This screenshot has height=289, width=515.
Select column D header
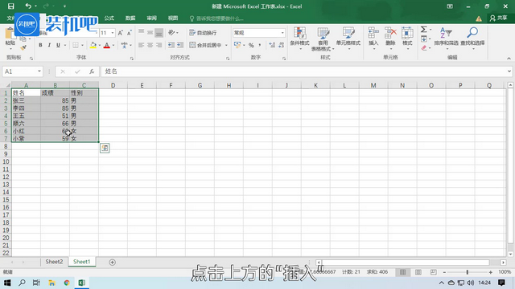click(x=113, y=85)
